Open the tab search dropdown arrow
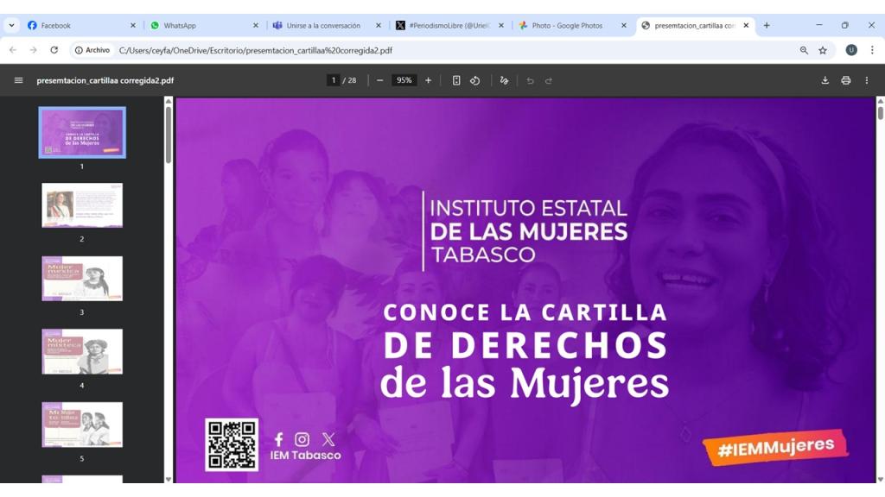The height and width of the screenshot is (497, 885). coord(11,26)
